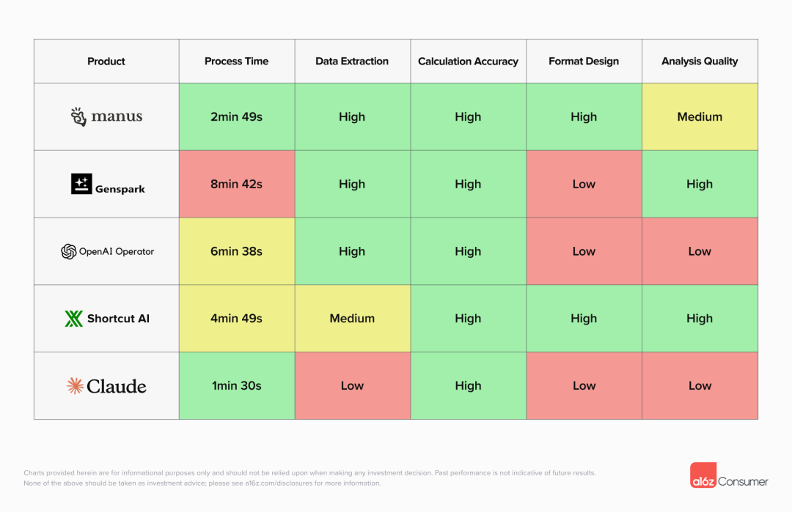792x512 pixels.
Task: Click the Calculation Accuracy column header
Action: (468, 62)
